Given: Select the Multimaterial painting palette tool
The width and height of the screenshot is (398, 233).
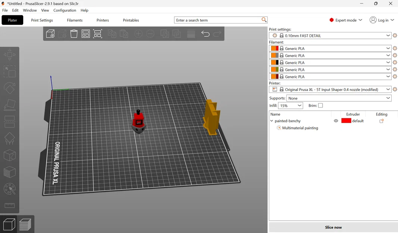Looking at the screenshot, I should pyautogui.click(x=9, y=189).
